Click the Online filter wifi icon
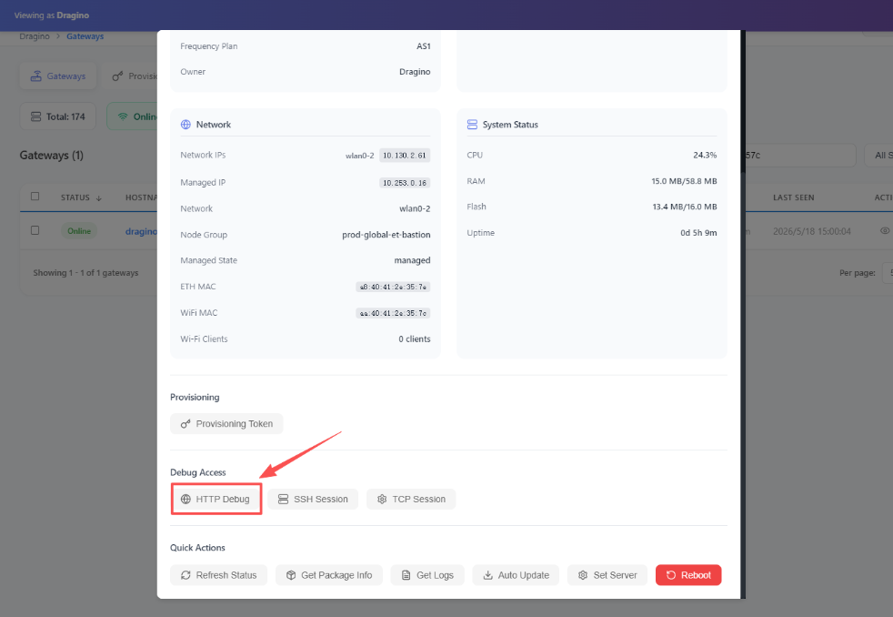Image resolution: width=893 pixels, height=617 pixels. tap(123, 116)
